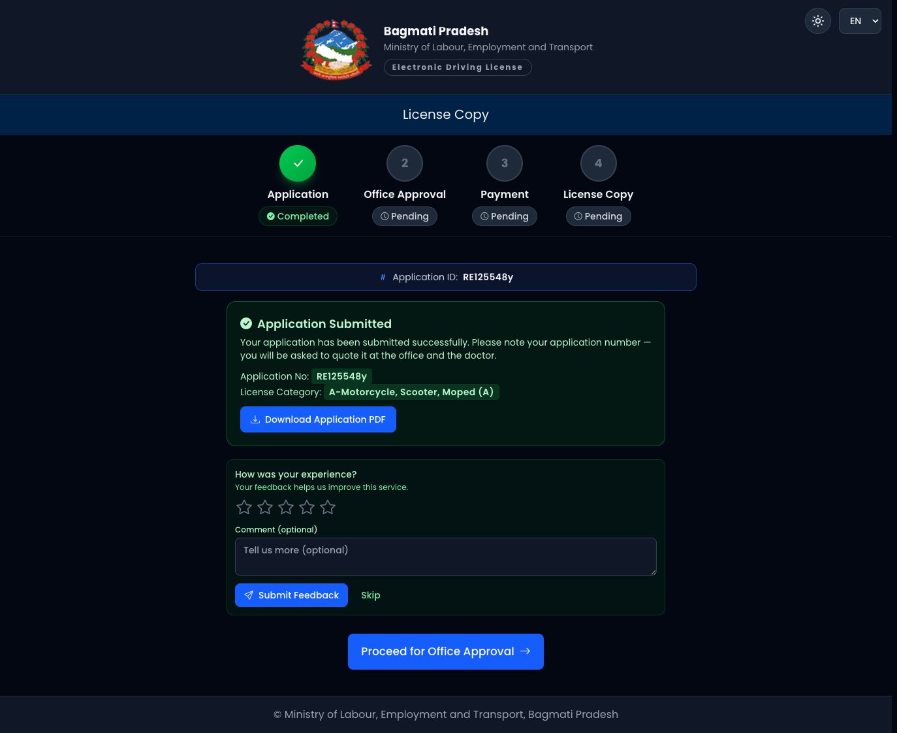Image resolution: width=897 pixels, height=733 pixels.
Task: Rate experience one star
Action: 244,507
